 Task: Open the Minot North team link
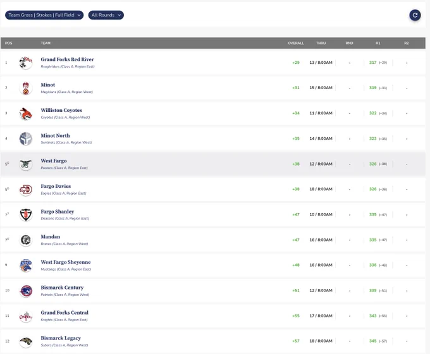point(55,136)
